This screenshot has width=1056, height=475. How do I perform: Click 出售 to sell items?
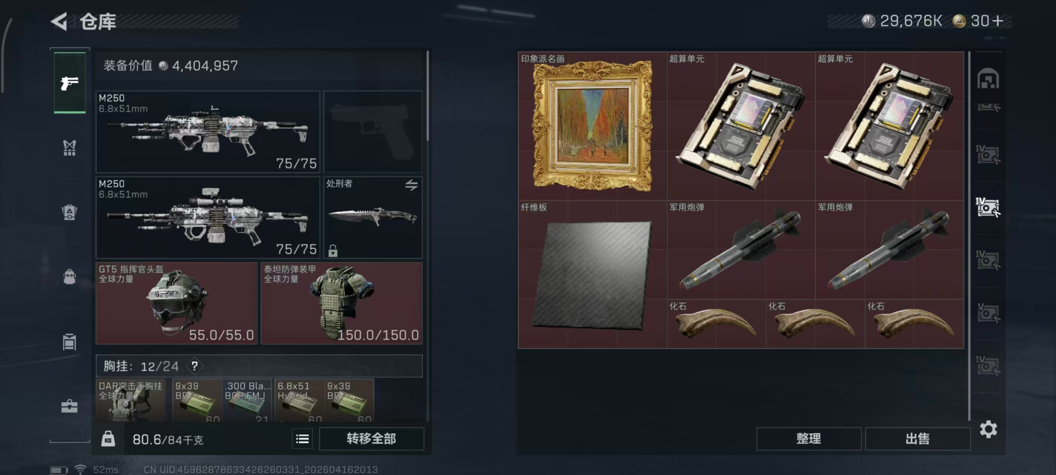point(918,439)
